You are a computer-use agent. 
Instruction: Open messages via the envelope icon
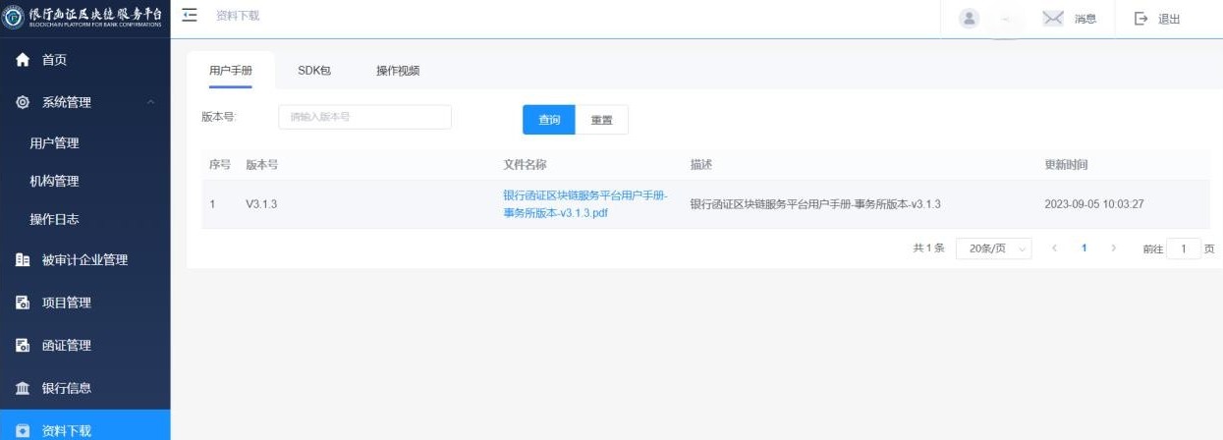point(1053,19)
